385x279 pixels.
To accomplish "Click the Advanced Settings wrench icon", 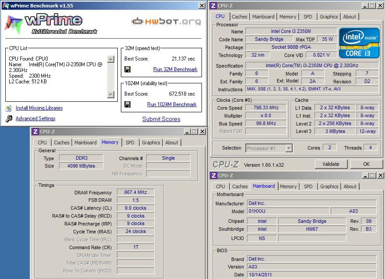I will click(9, 119).
